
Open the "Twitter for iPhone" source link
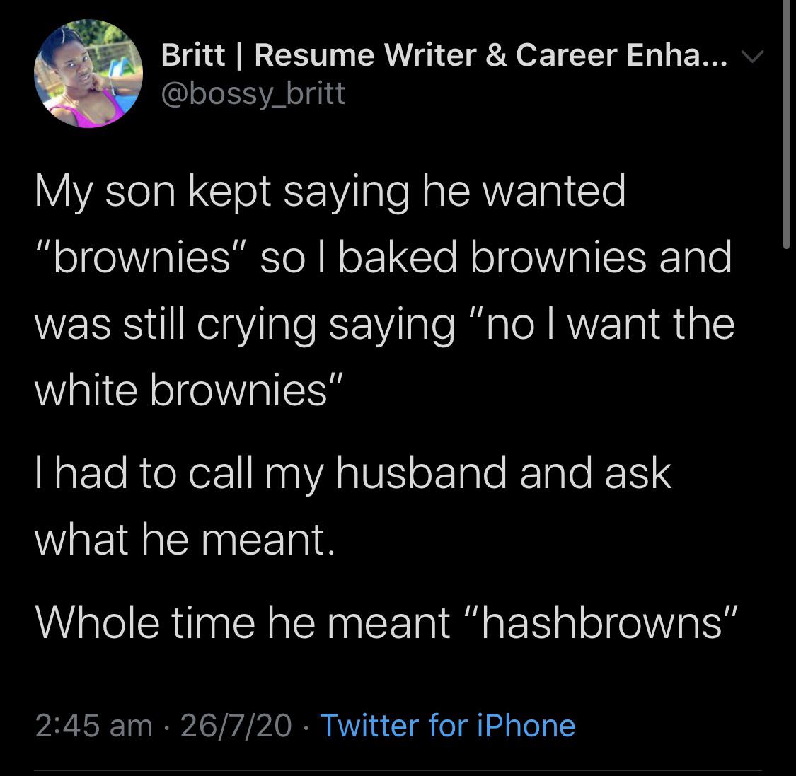click(447, 725)
